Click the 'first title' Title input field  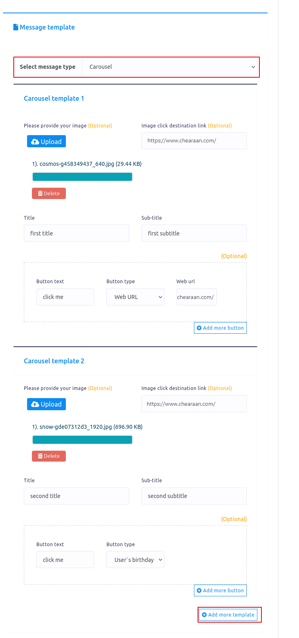point(76,233)
